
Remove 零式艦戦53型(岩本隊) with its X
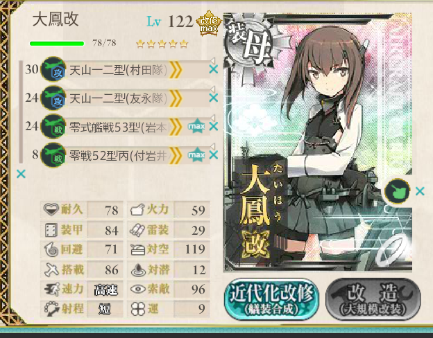click(214, 127)
